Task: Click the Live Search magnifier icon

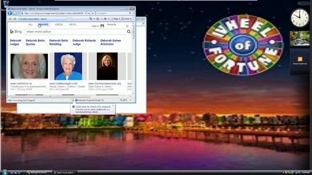Action: point(130,13)
